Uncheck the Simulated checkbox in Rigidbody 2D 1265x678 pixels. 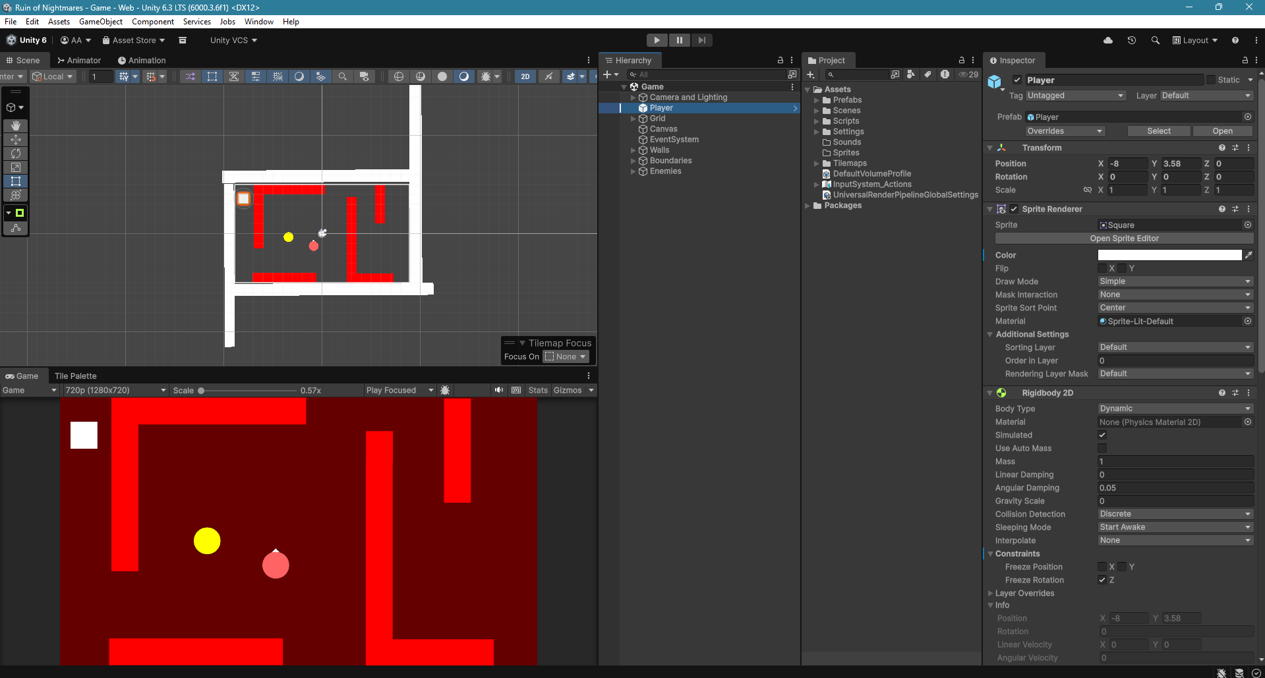1102,435
